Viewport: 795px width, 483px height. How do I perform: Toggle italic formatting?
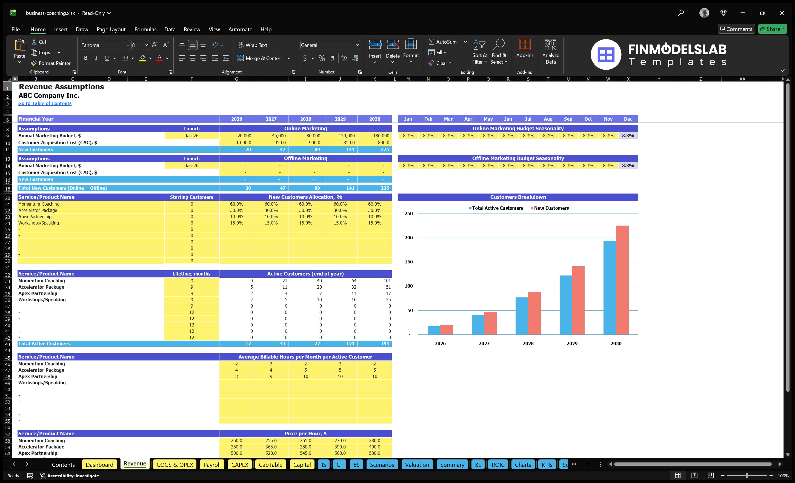[x=96, y=58]
